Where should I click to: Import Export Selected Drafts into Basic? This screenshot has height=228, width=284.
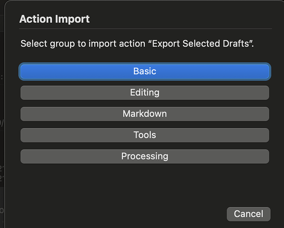(x=145, y=71)
